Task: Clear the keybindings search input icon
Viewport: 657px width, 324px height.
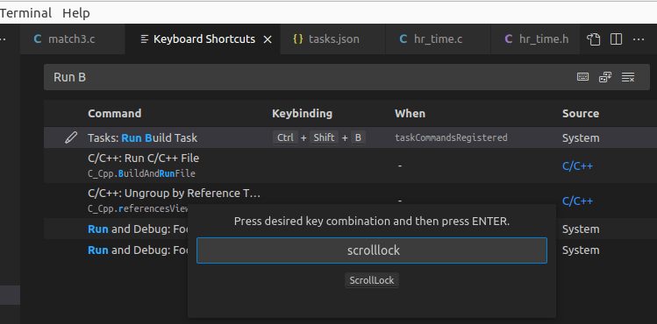Action: [x=628, y=77]
